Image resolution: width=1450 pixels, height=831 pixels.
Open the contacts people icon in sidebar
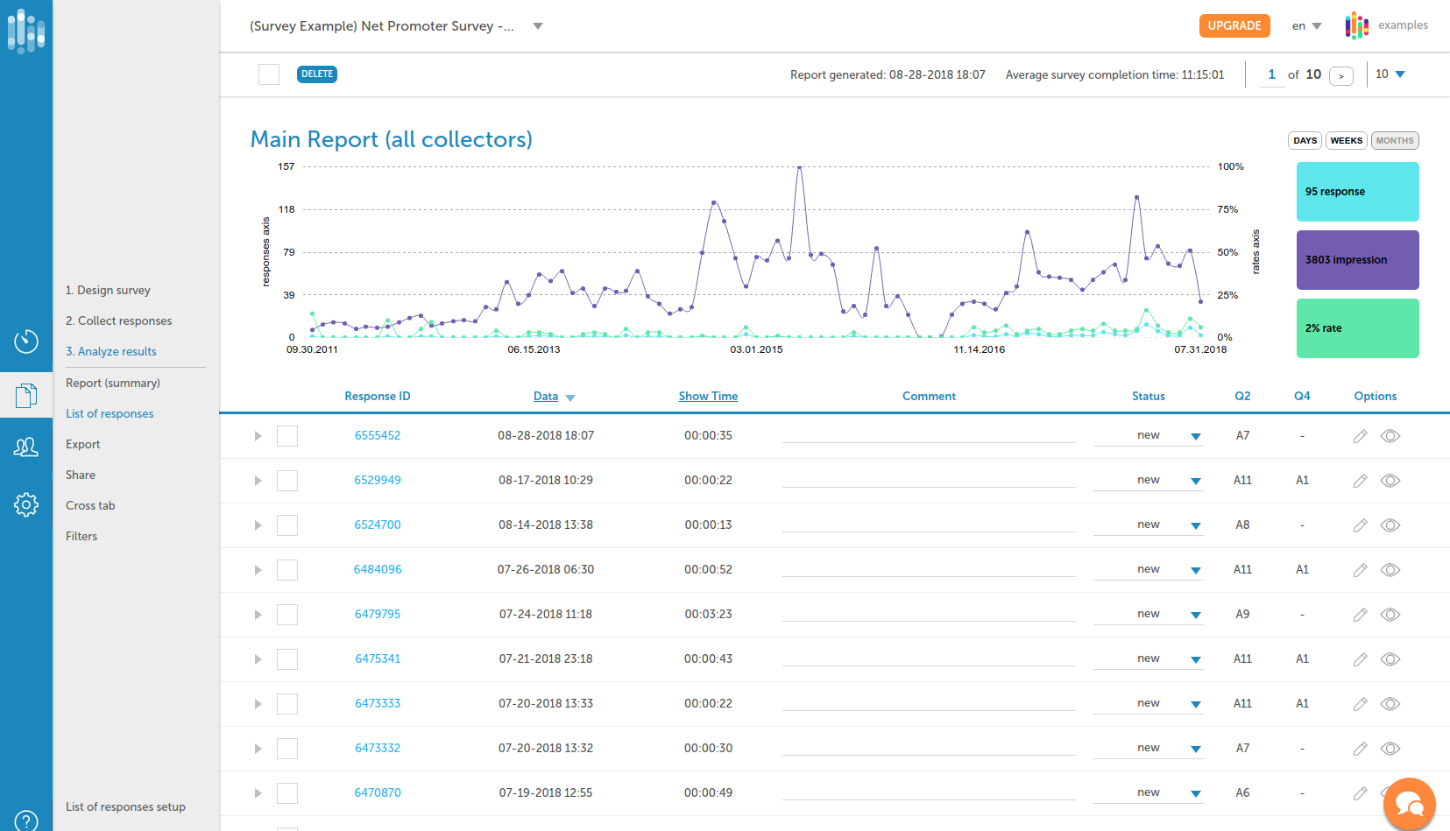26,447
